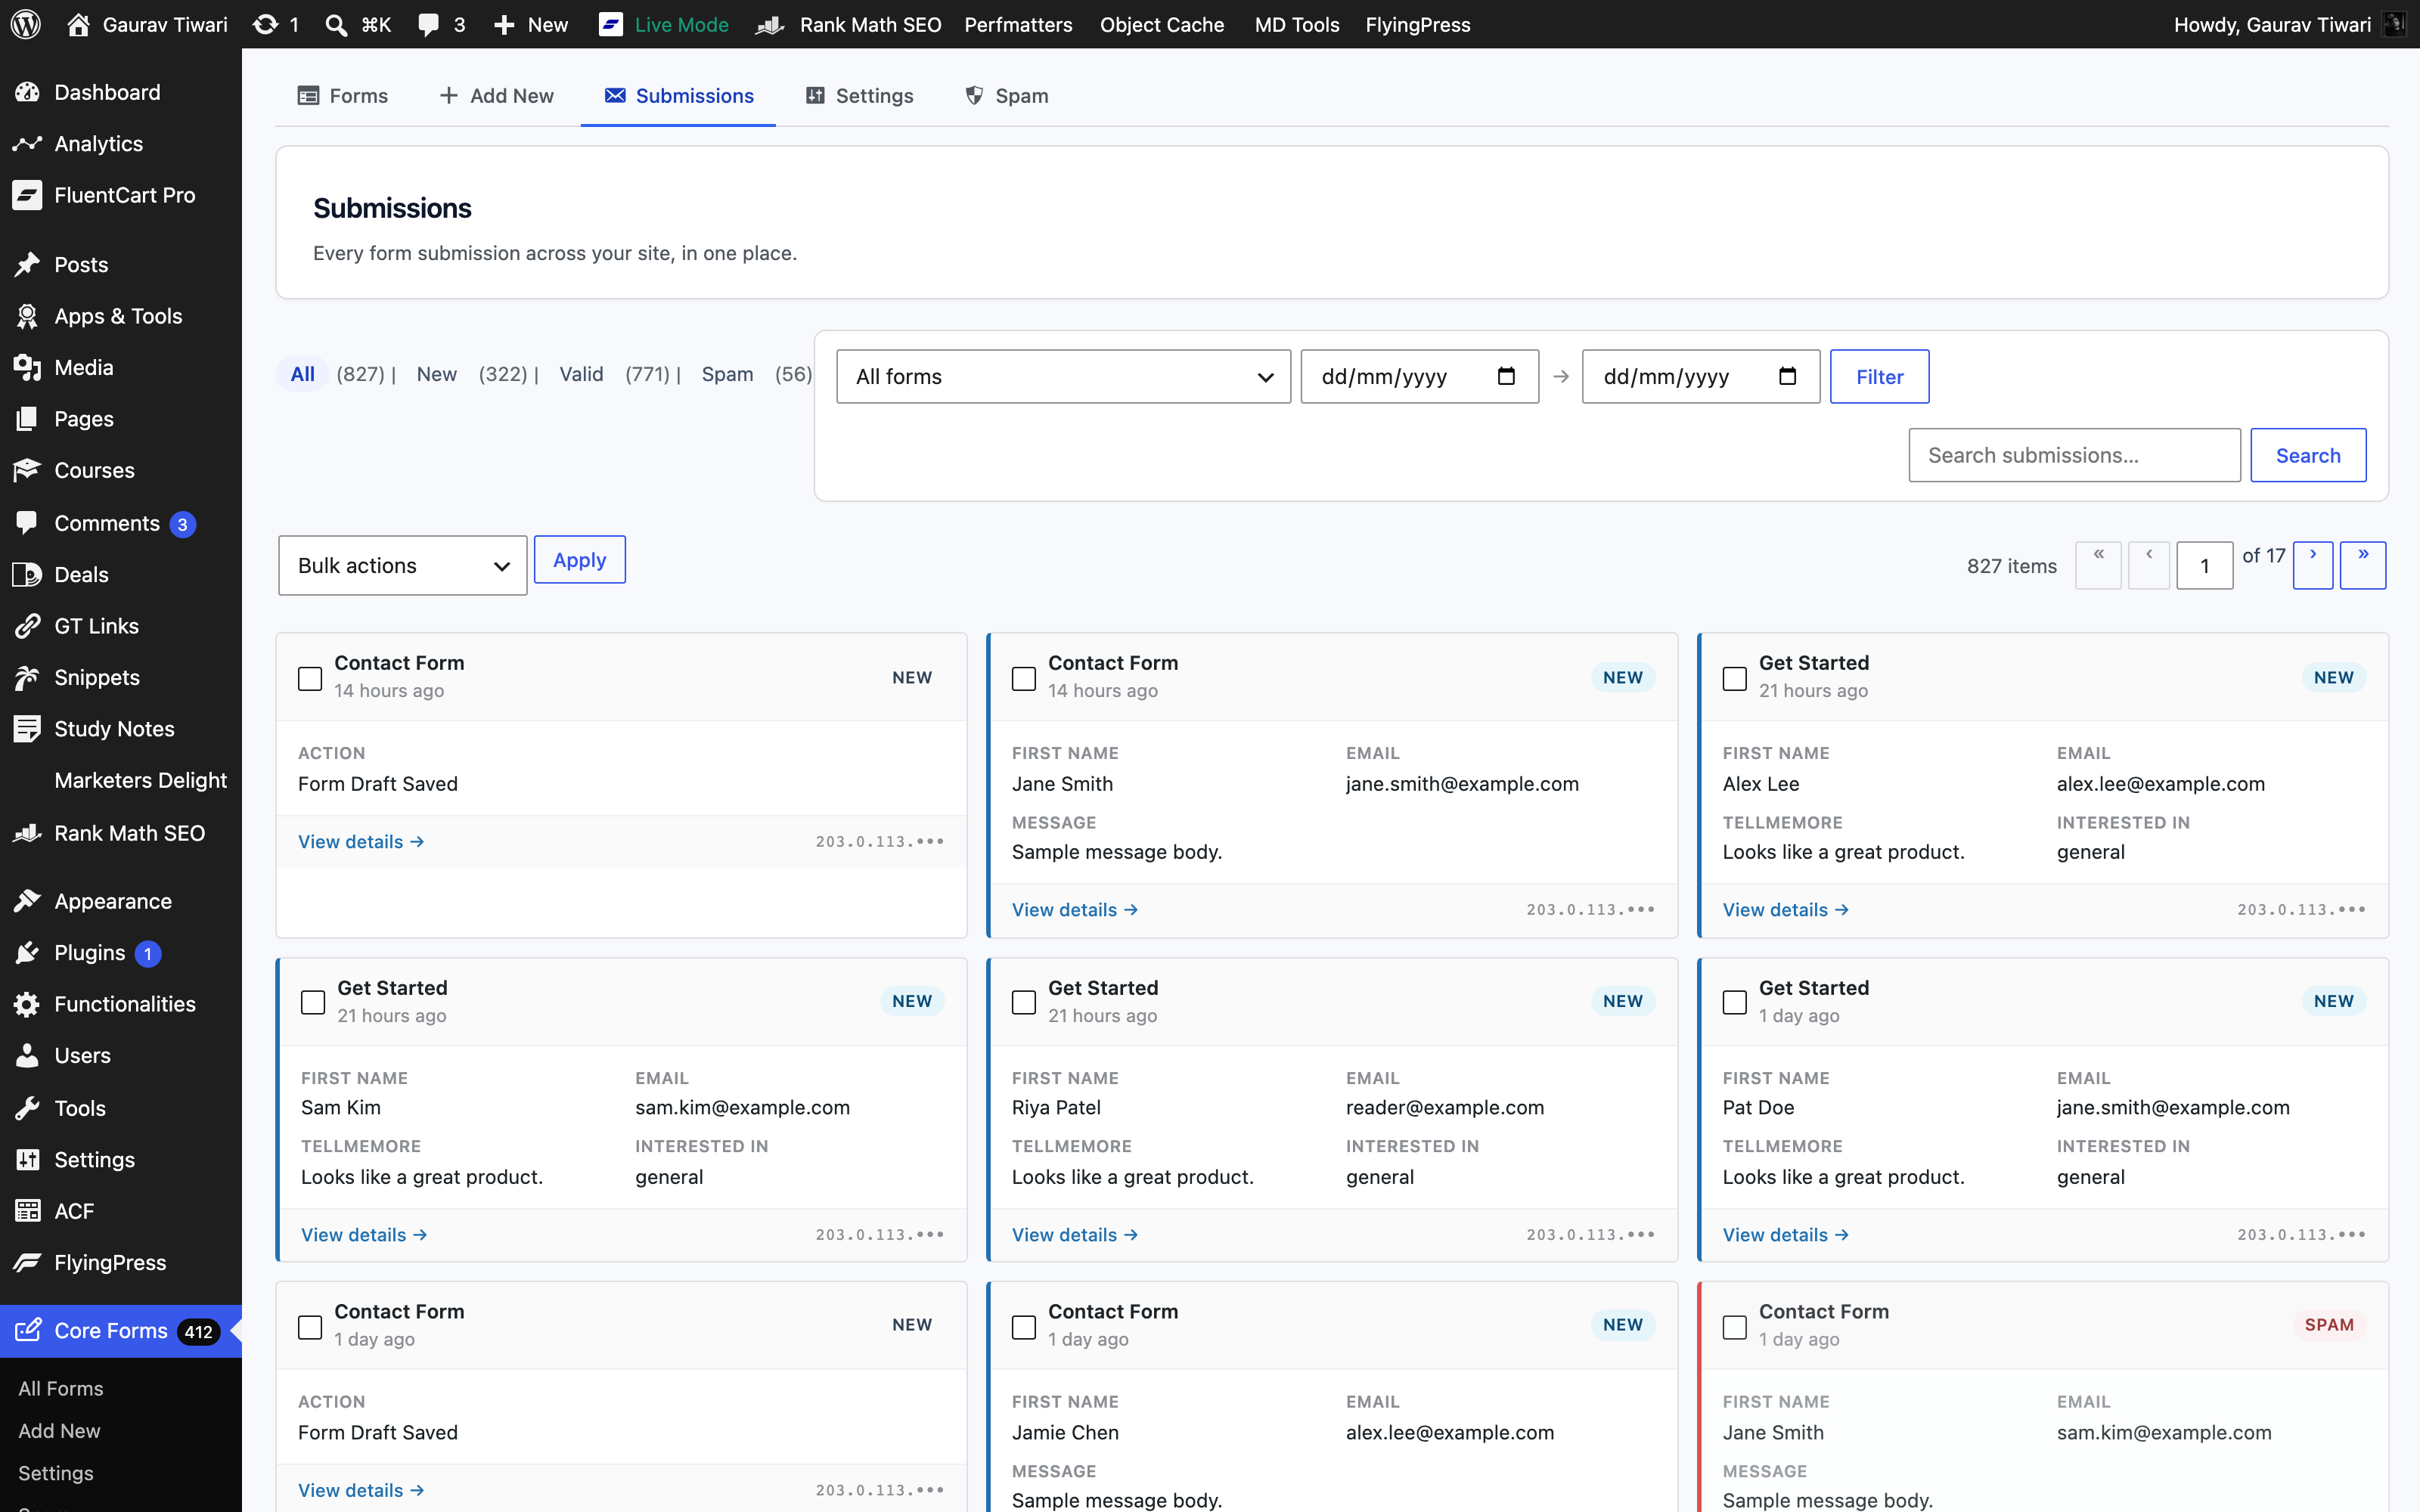
Task: Click the Filter button
Action: (1879, 377)
